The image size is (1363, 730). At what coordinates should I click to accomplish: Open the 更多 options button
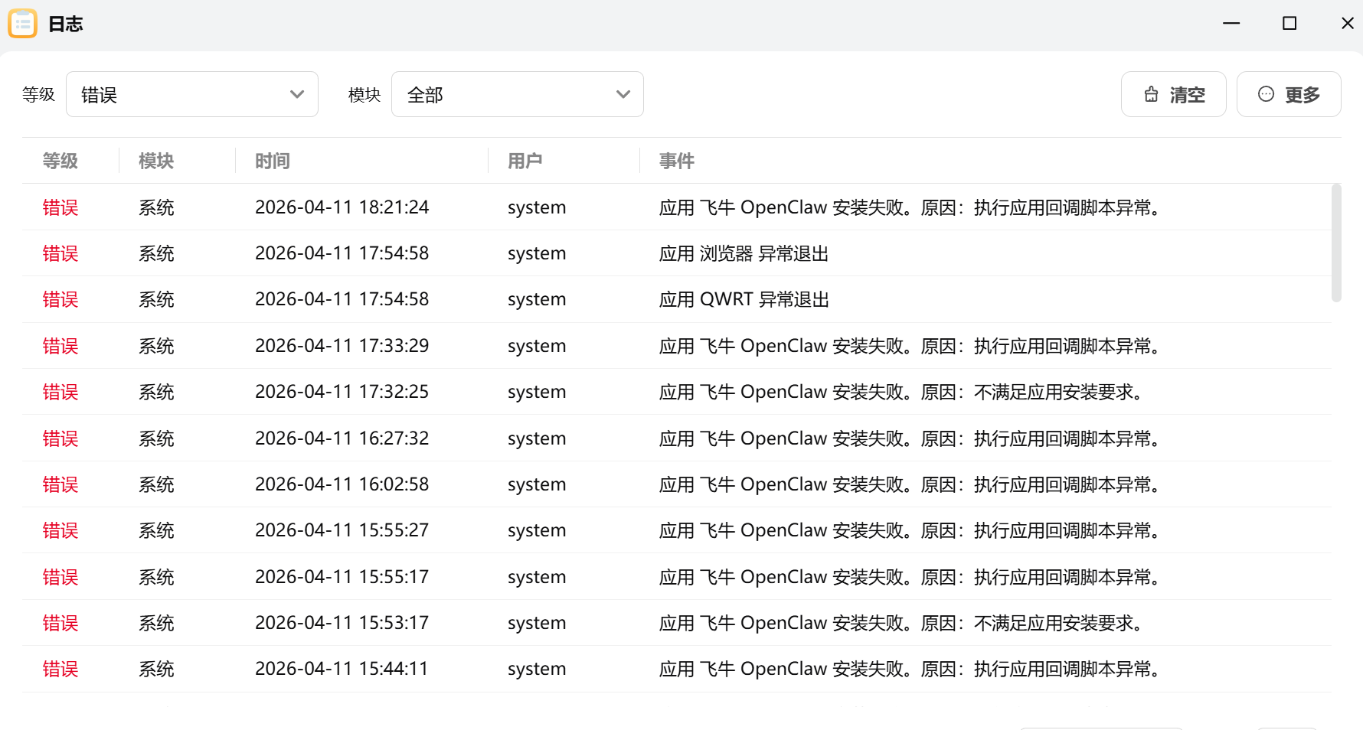tap(1289, 94)
